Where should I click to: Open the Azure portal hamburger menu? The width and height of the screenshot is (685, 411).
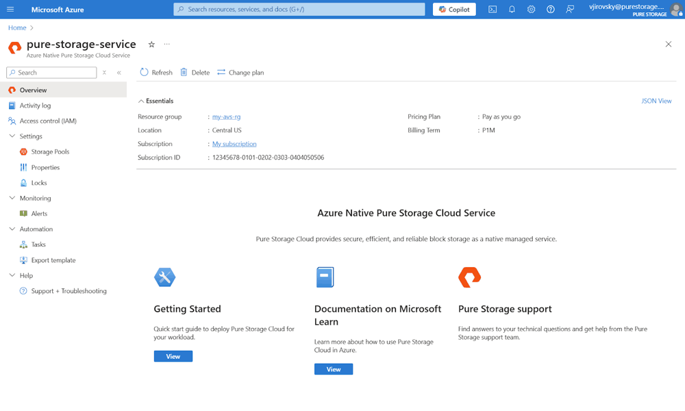click(x=10, y=9)
